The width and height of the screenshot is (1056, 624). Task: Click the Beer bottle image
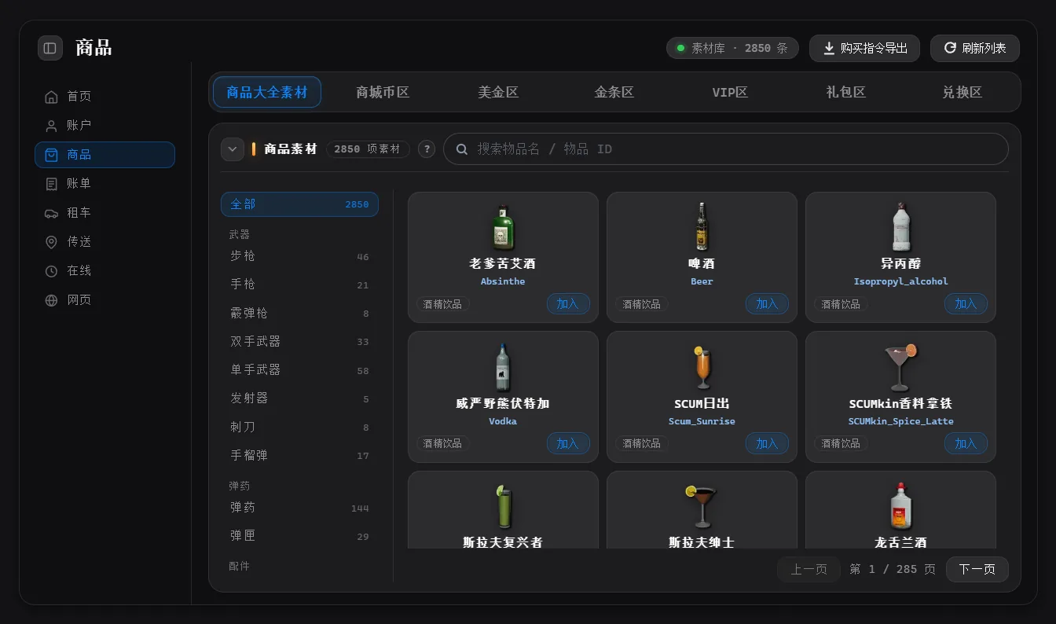702,228
